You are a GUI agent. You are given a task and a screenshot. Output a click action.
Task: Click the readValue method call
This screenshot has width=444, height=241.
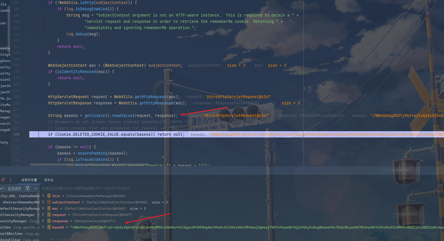click(x=122, y=116)
